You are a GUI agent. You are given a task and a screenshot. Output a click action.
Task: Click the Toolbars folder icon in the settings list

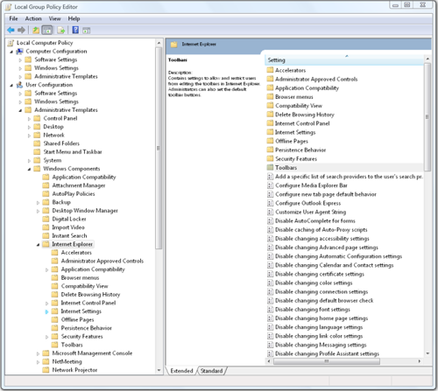270,168
